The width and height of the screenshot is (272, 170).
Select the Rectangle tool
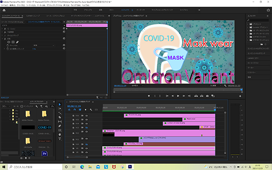click(60, 130)
